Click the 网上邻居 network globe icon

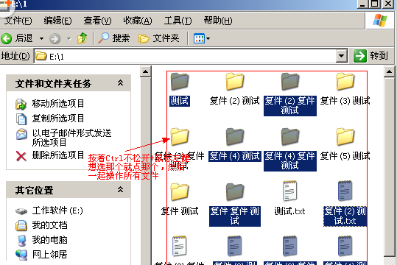point(21,255)
